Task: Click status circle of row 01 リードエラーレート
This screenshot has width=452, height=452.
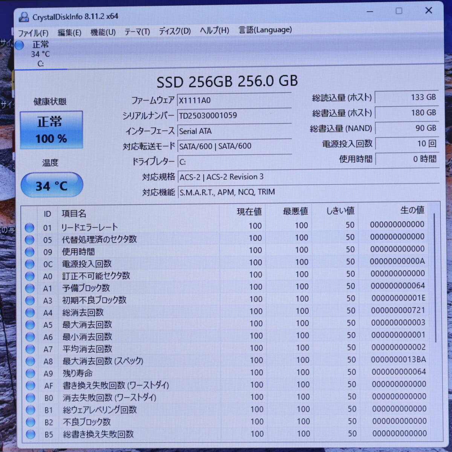Action: [x=29, y=228]
